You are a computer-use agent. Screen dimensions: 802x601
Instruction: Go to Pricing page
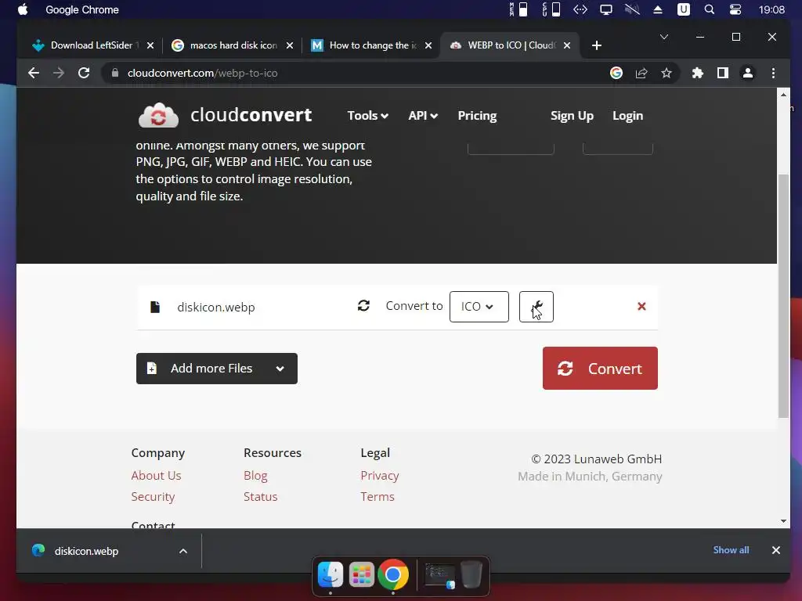(x=477, y=116)
